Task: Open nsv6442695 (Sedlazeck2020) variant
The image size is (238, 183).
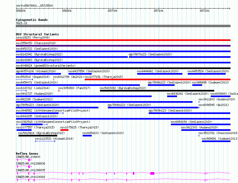Action: click(x=37, y=116)
